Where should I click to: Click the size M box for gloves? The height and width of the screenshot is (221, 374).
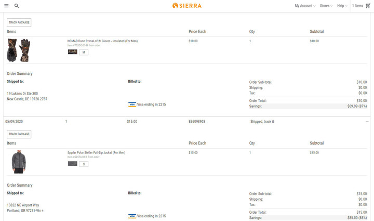(x=84, y=53)
